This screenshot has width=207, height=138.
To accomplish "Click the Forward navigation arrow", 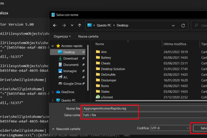I will pyautogui.click(x=63, y=25).
